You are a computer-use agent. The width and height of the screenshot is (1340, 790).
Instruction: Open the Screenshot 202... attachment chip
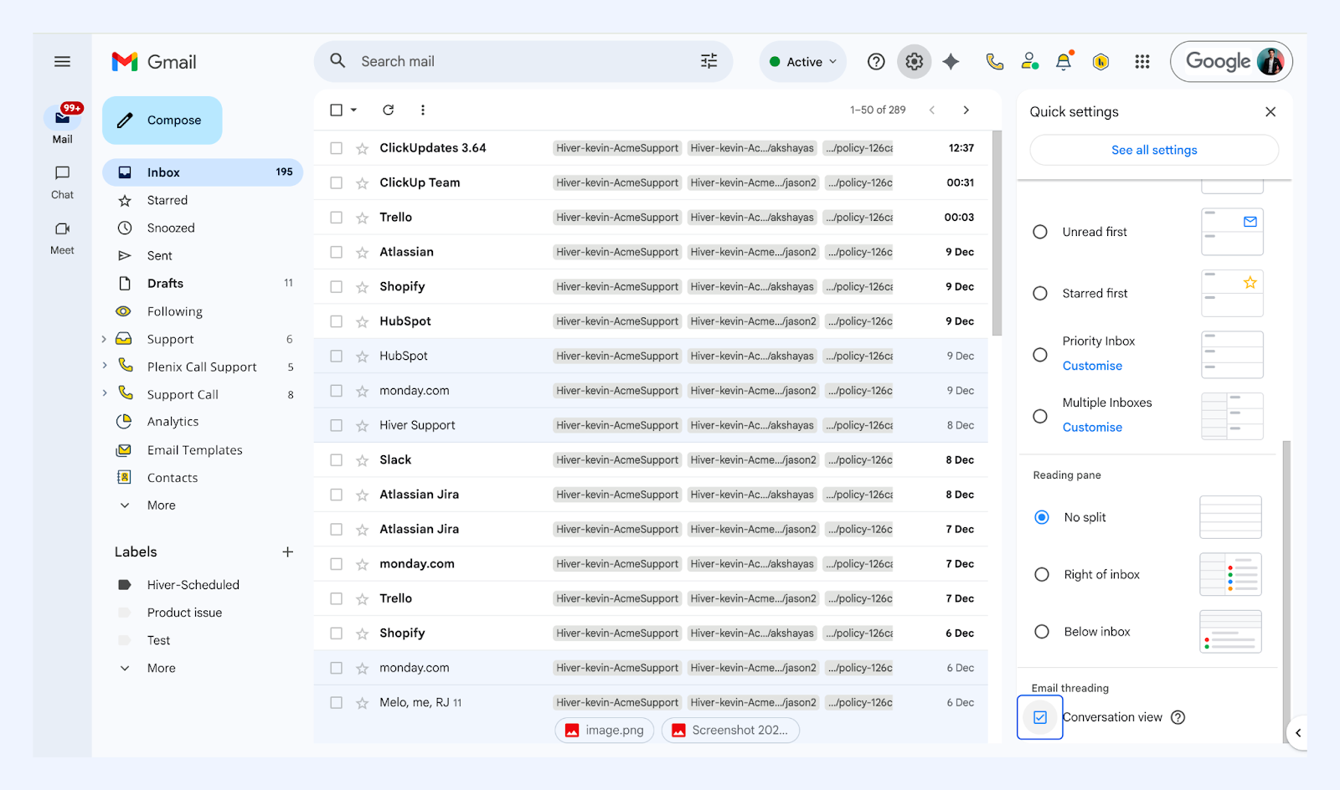tap(730, 731)
